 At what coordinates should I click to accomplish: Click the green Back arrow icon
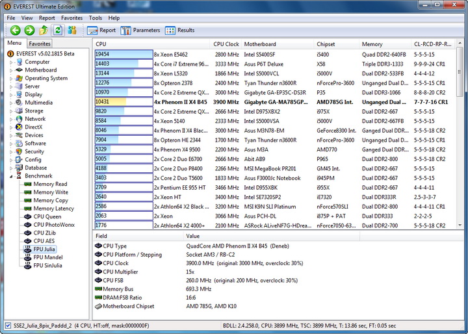[x=15, y=30]
